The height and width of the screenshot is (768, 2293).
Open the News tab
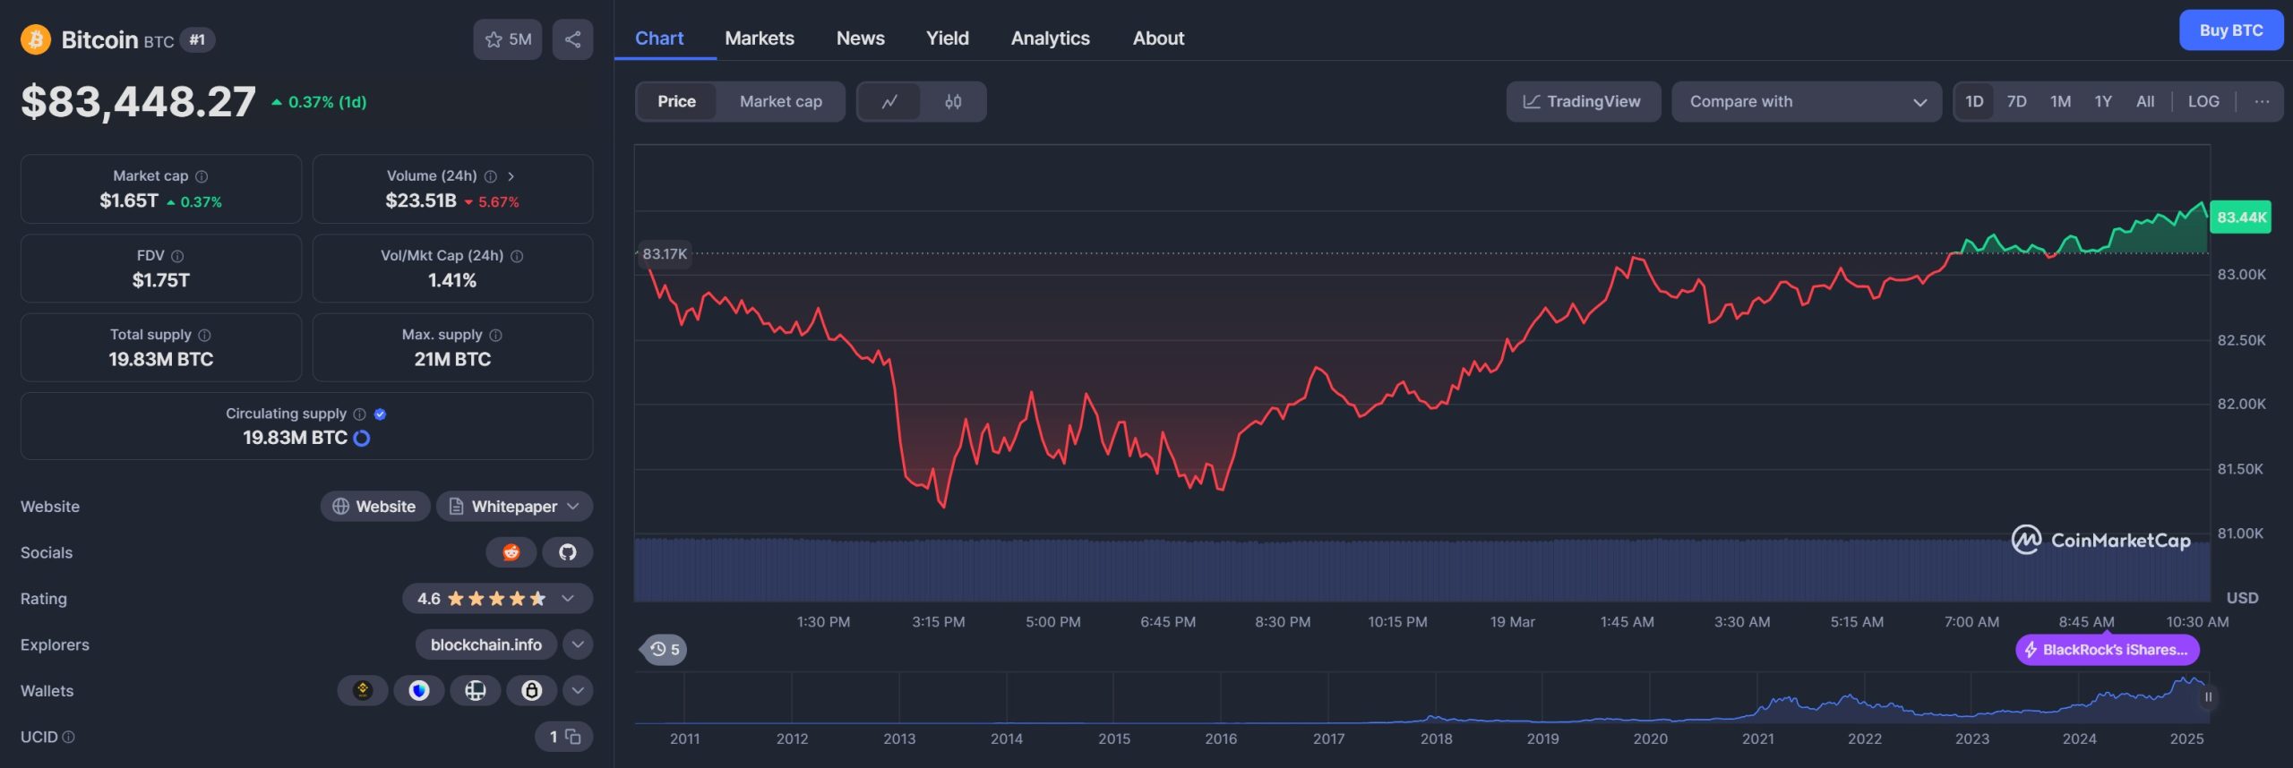click(860, 38)
